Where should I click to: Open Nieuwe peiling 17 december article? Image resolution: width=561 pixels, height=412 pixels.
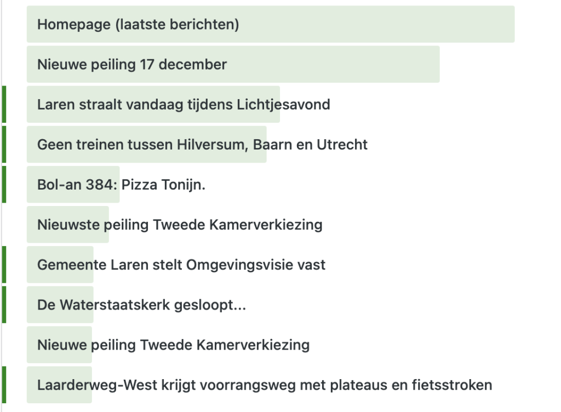[132, 65]
